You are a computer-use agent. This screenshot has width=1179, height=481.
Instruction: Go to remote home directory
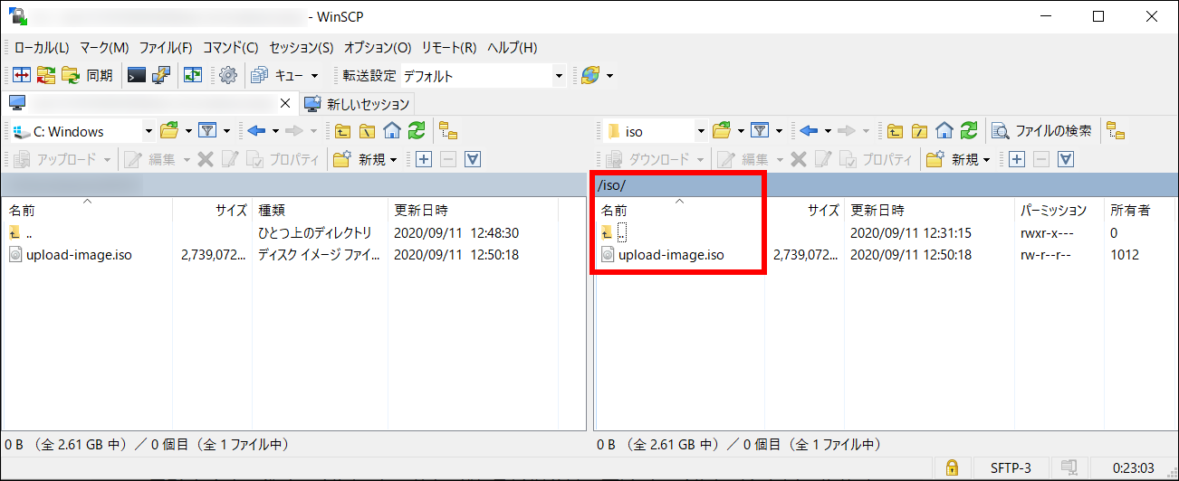944,131
